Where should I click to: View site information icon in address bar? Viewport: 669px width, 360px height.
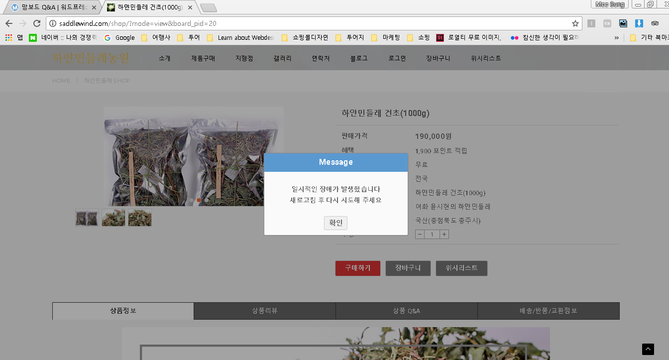(x=53, y=23)
